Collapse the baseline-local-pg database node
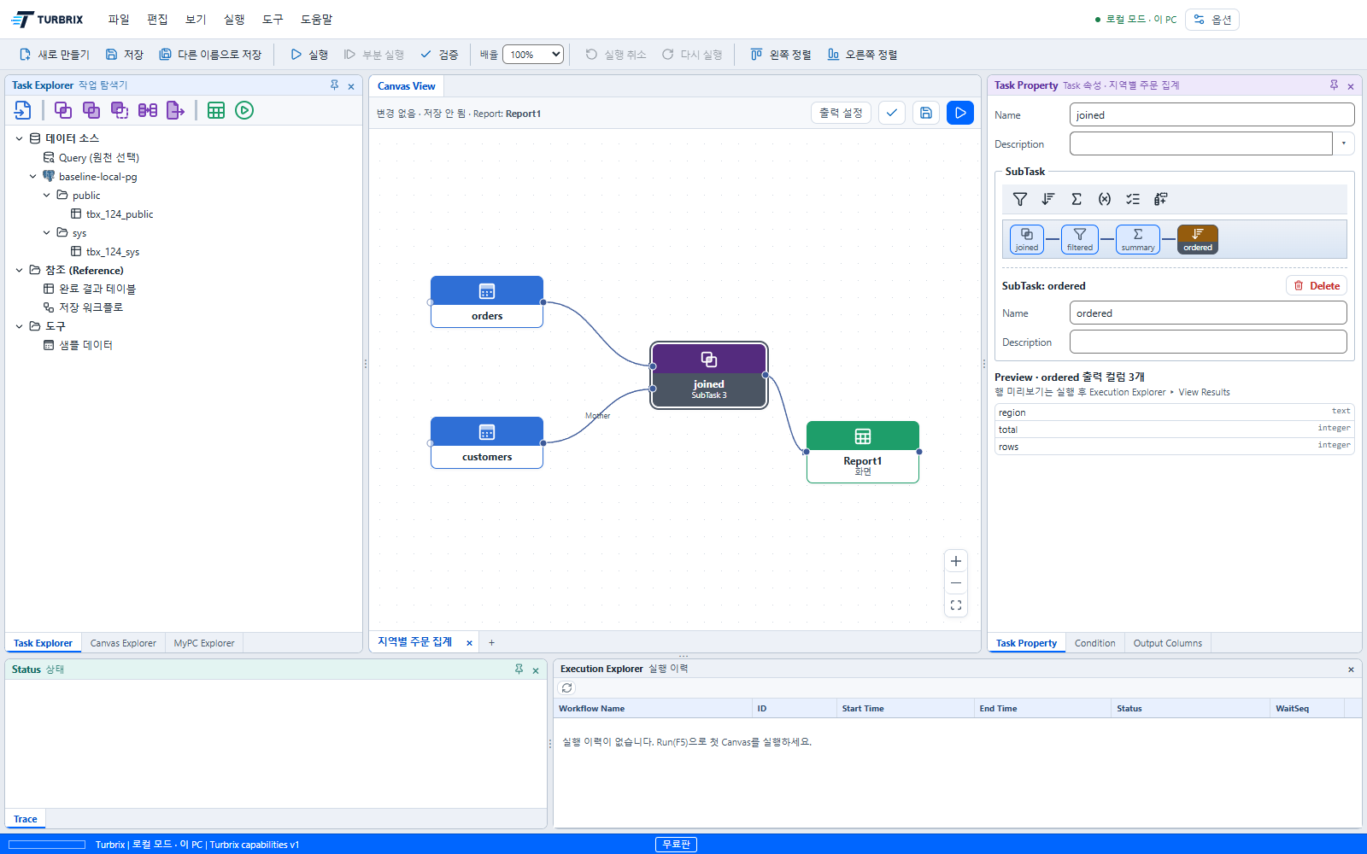 click(33, 177)
